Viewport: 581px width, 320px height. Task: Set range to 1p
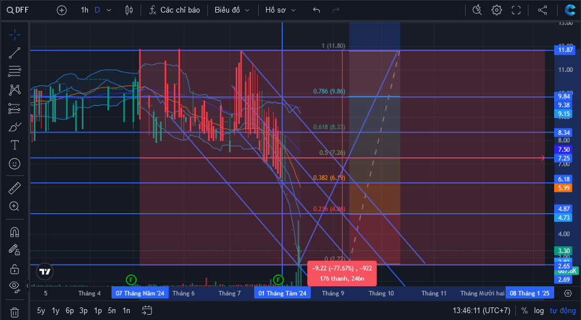(x=98, y=311)
